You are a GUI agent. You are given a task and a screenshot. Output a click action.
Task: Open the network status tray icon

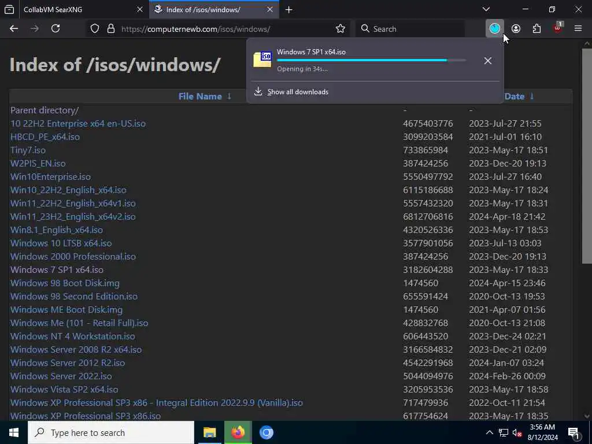pos(504,432)
